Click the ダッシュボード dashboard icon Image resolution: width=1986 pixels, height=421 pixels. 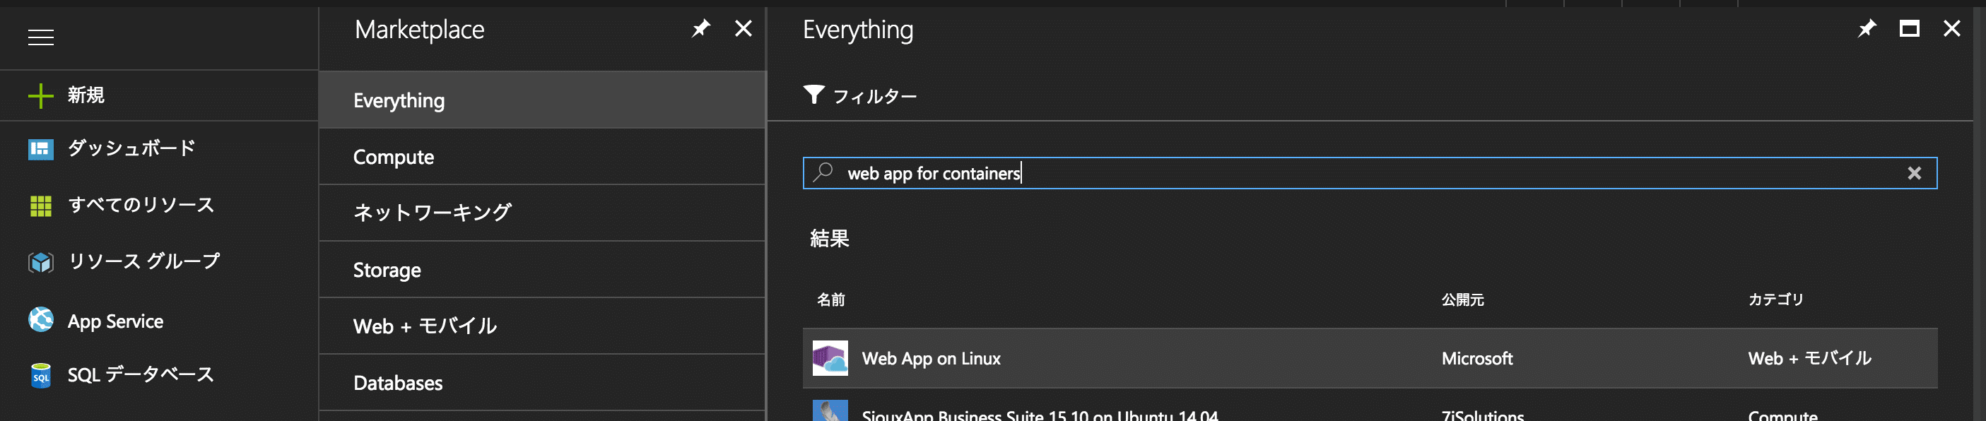[x=41, y=149]
